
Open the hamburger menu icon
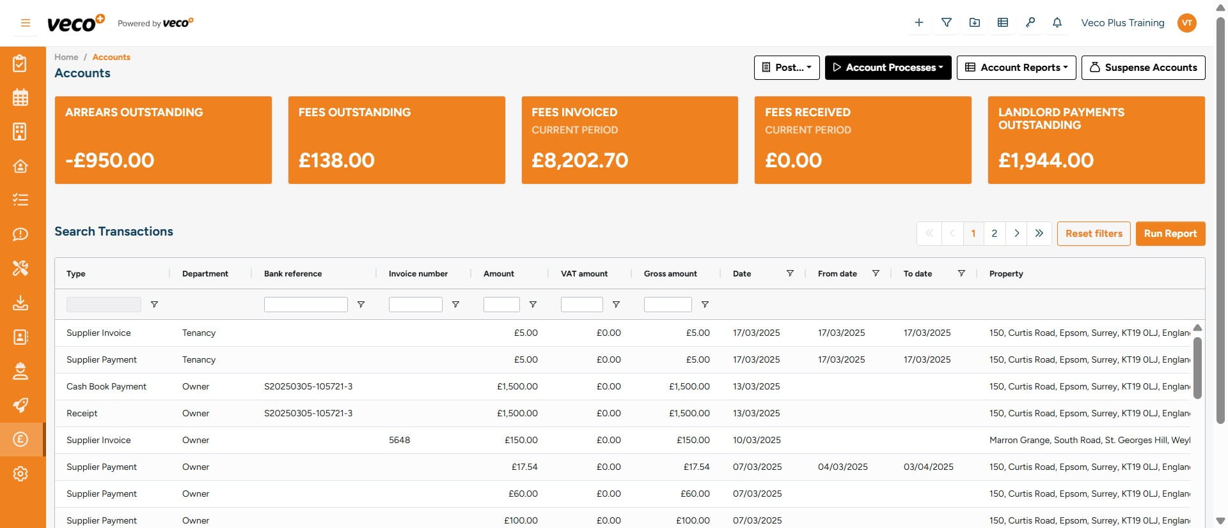26,23
